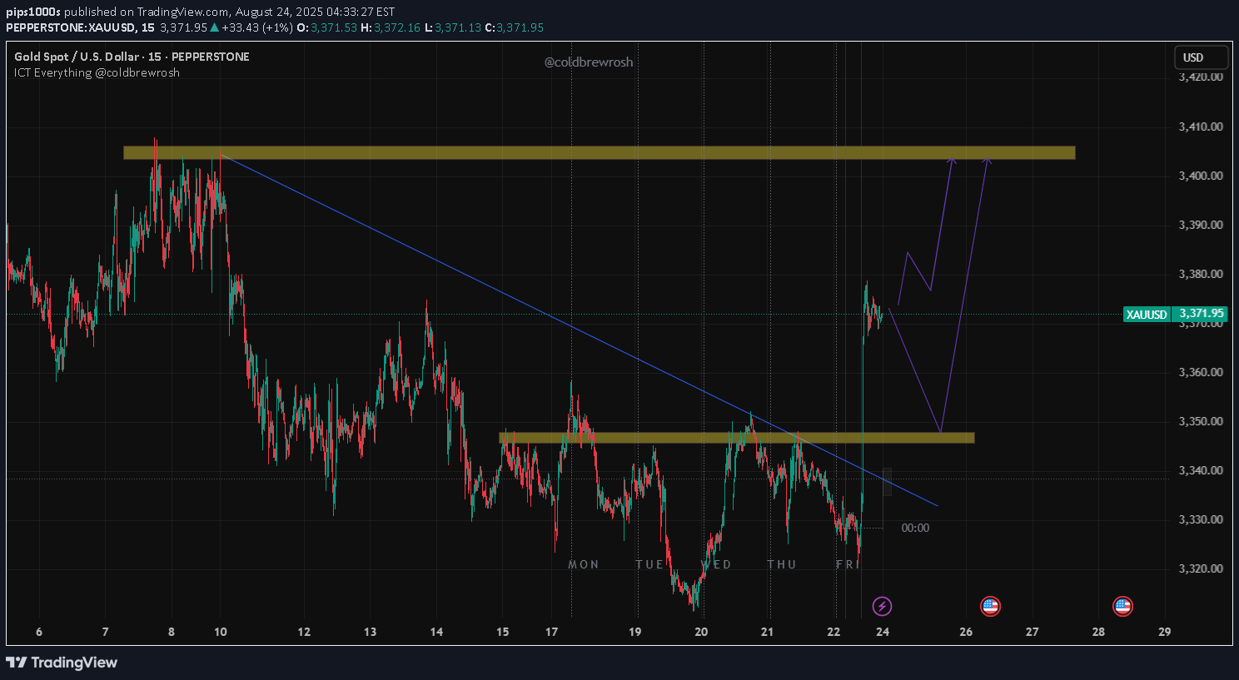1239x680 pixels.
Task: Click the 00:00 time label
Action: point(915,528)
